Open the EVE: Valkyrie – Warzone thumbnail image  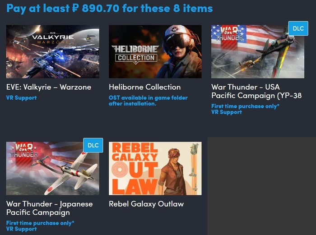[x=53, y=51]
